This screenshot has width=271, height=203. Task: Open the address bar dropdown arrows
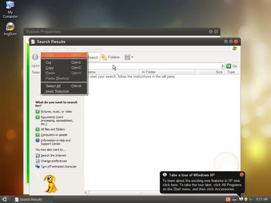tap(223, 66)
